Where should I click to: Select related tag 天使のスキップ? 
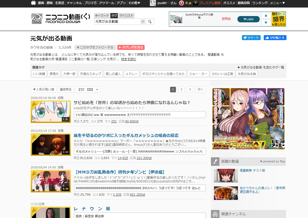pyautogui.click(x=90, y=74)
